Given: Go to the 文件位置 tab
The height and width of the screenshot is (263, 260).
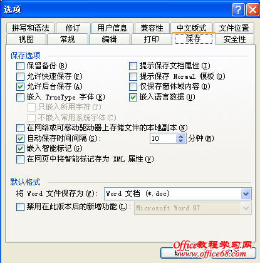Looking at the screenshot, I should pos(234,28).
